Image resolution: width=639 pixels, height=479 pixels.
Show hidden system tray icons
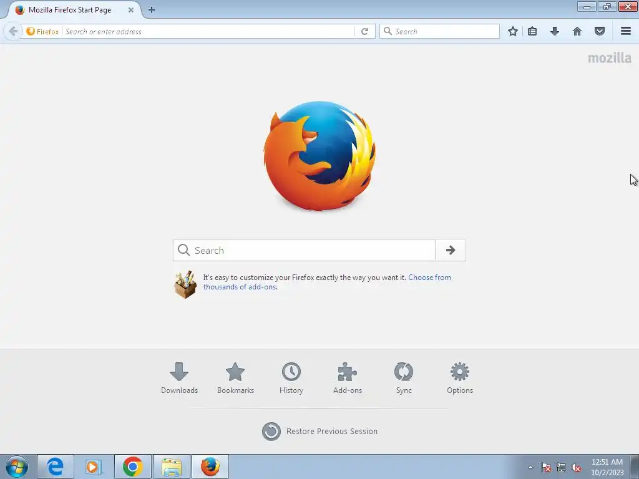530,467
